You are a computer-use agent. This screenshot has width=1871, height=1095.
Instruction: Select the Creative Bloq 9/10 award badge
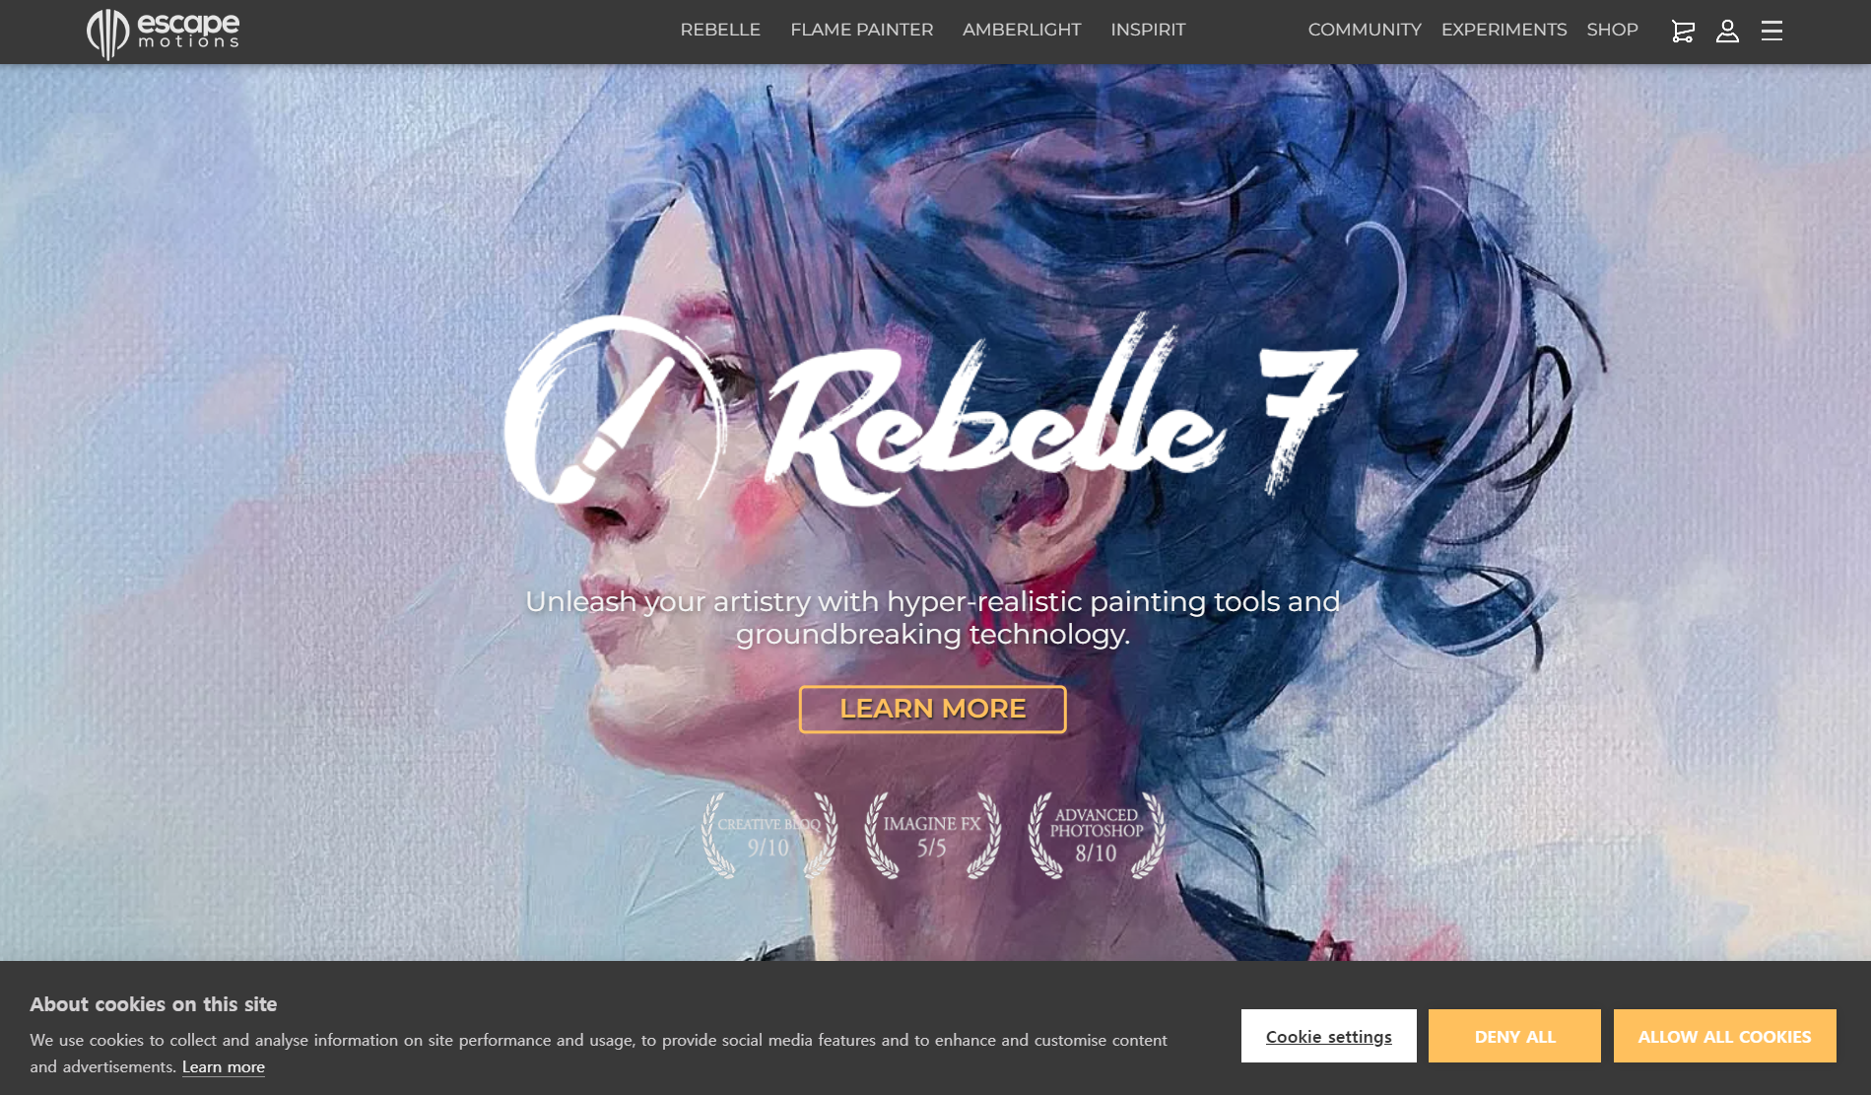point(769,836)
